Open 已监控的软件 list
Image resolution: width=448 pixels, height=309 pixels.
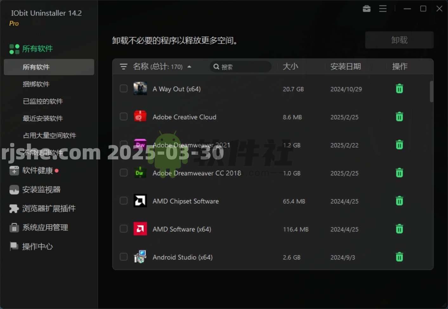[43, 101]
